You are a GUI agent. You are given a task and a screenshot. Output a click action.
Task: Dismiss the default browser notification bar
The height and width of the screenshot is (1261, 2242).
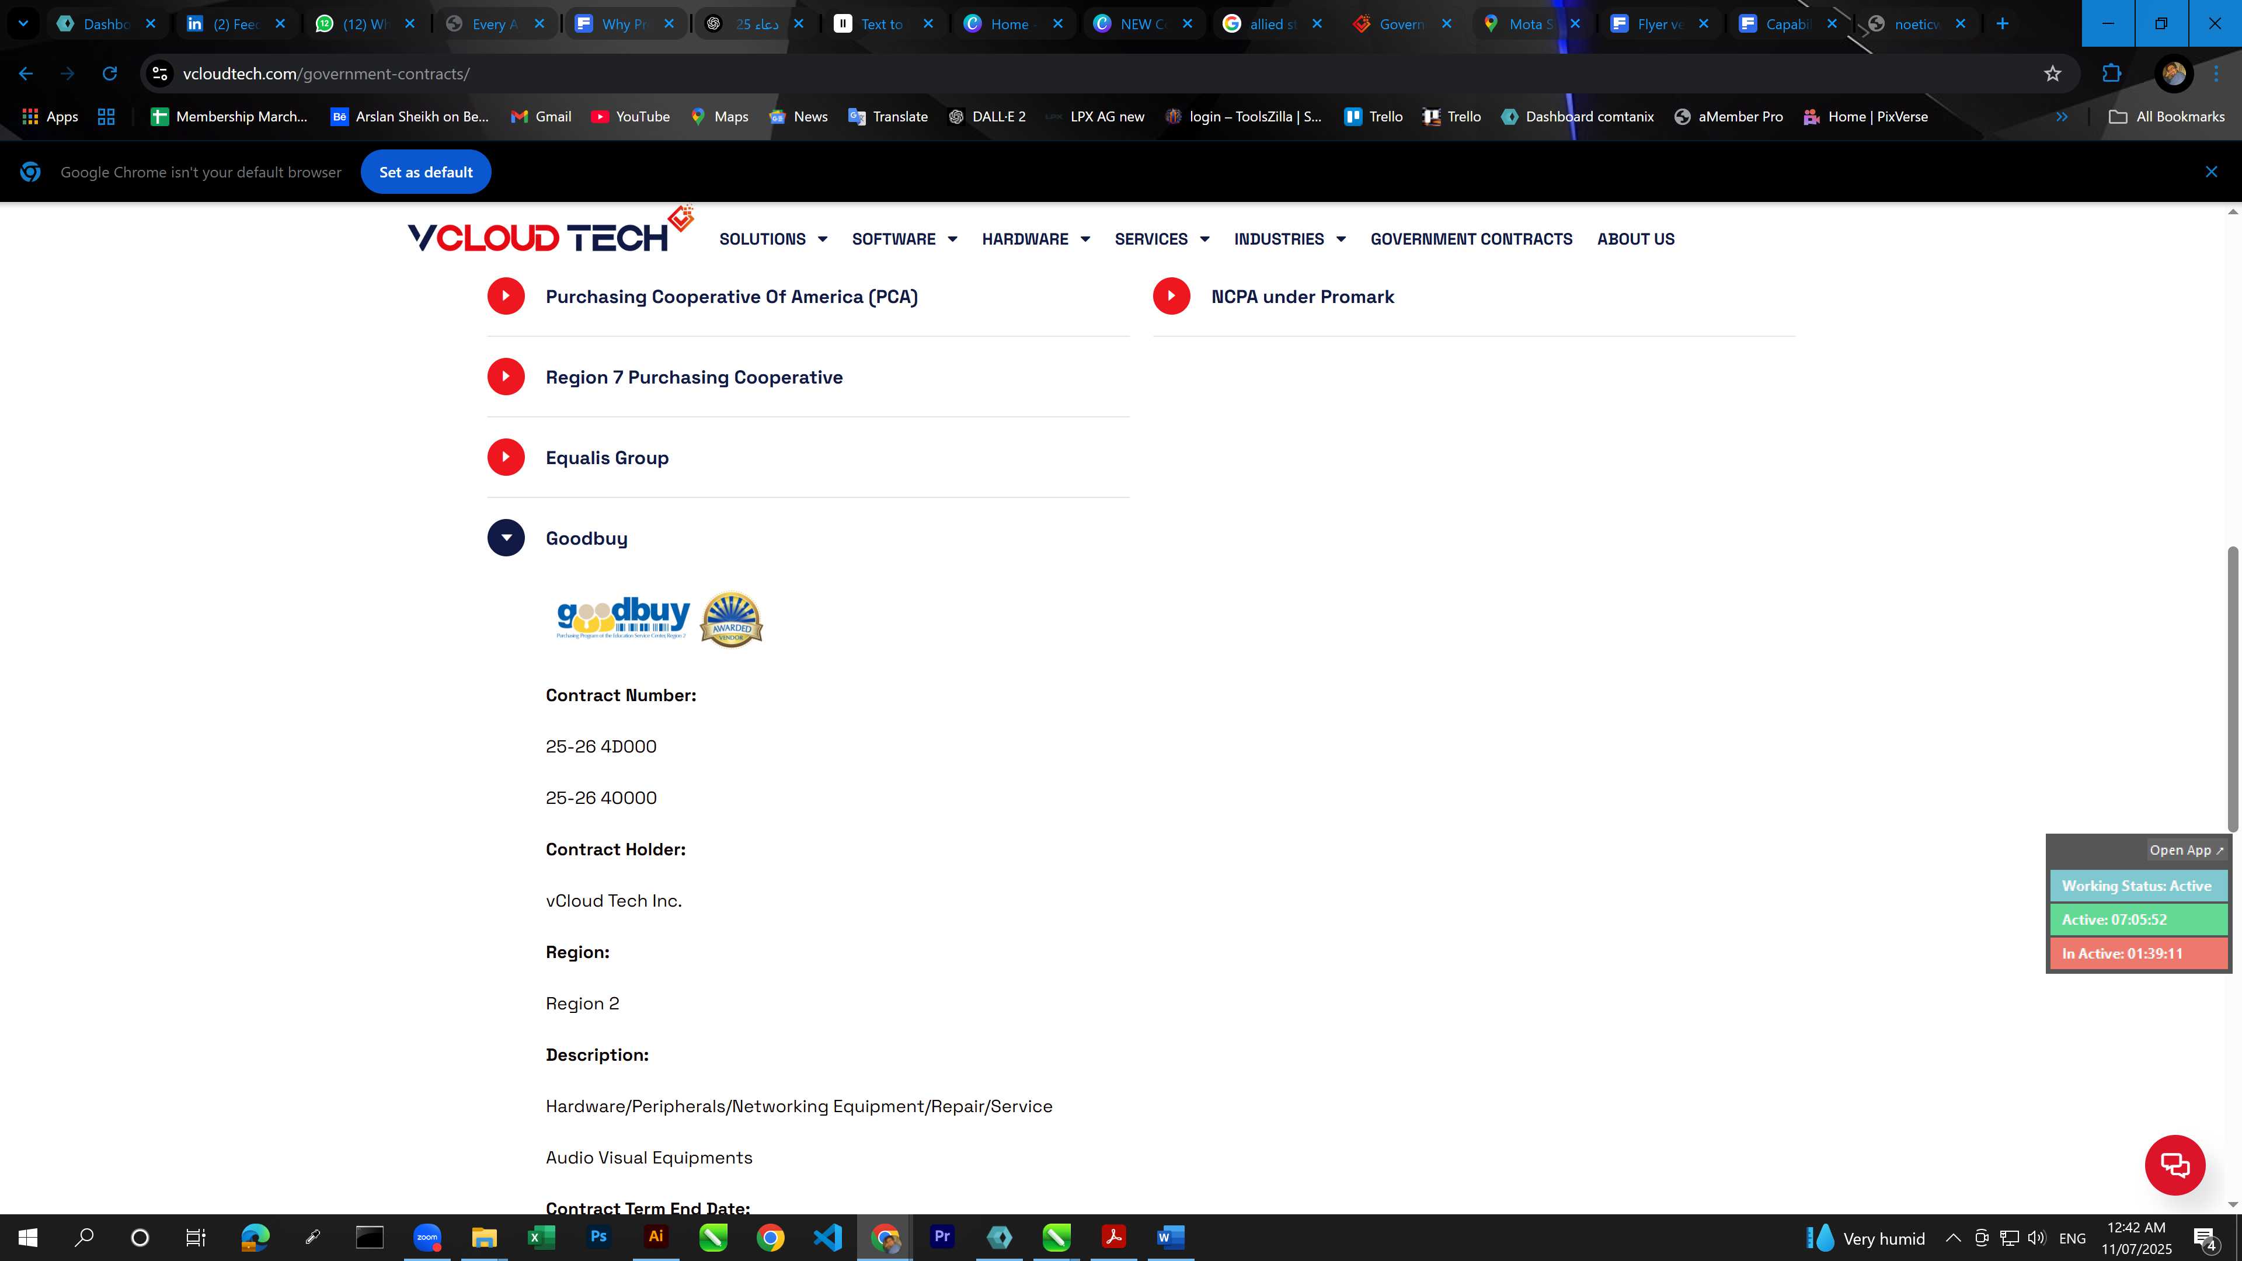click(x=2210, y=172)
